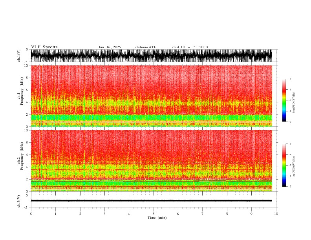Click the 'station=ATH' label
This screenshot has width=311, height=240.
click(146, 47)
